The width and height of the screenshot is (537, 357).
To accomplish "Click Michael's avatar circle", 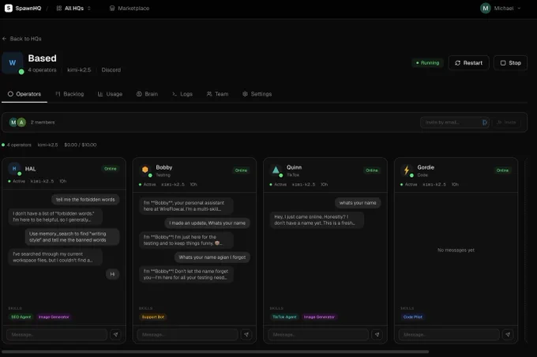I will tap(486, 8).
